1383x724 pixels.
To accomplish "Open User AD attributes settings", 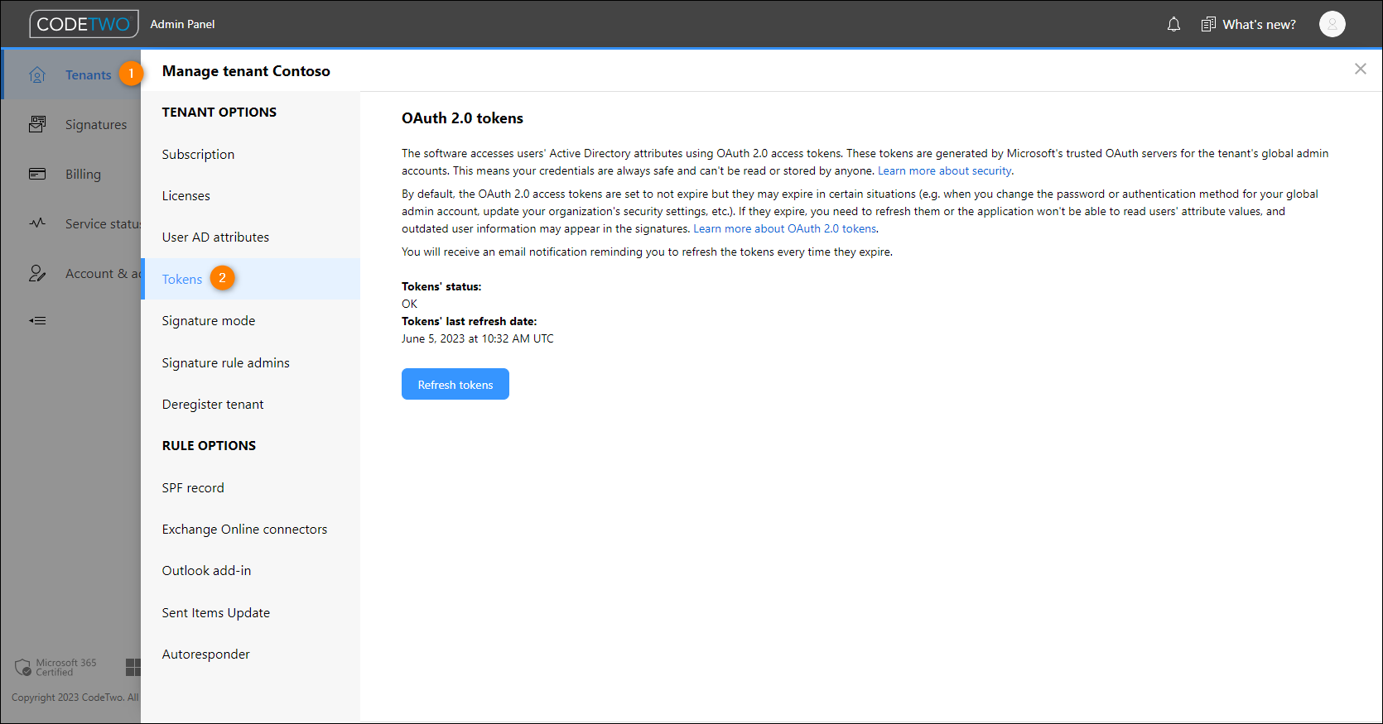I will (x=250, y=237).
